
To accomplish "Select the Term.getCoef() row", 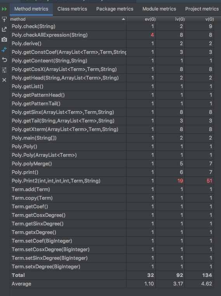I will (112, 207).
